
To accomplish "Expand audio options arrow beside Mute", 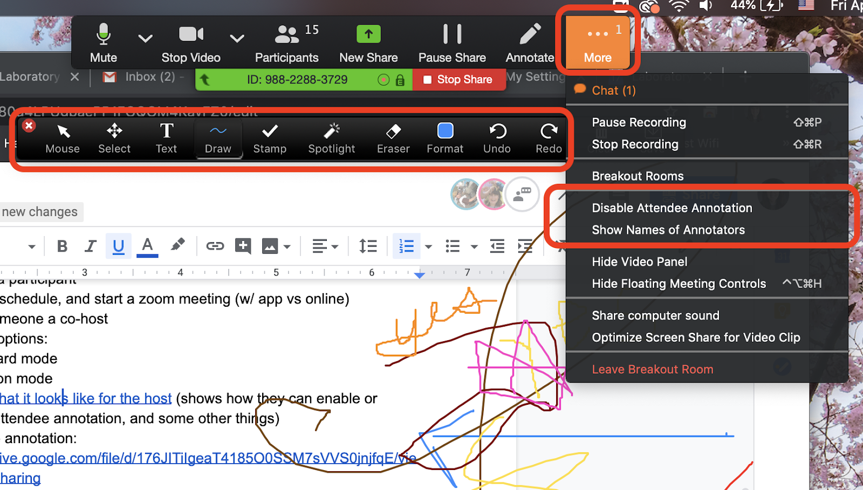I will [145, 38].
